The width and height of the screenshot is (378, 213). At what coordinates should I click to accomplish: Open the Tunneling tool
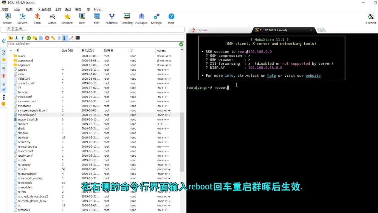pos(126,18)
